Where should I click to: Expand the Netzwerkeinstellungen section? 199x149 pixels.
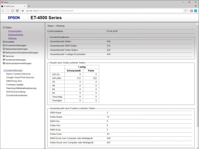tap(4, 49)
